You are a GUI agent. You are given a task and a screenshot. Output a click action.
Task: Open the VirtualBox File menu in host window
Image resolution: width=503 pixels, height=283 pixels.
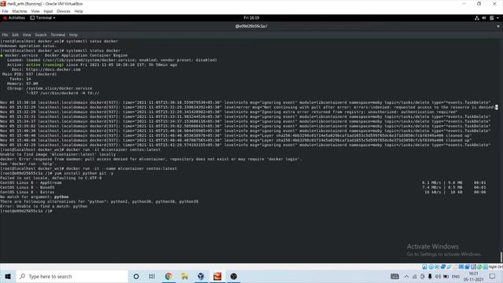[6, 11]
